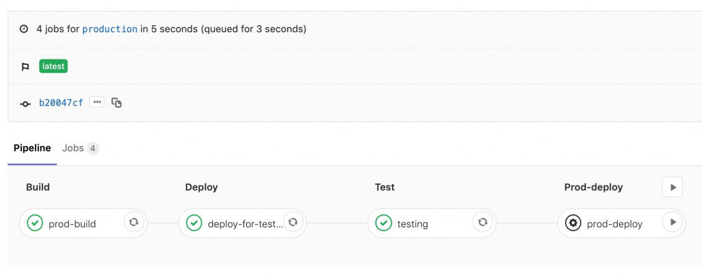702x275 pixels.
Task: Click the latest pipeline badge
Action: (53, 66)
